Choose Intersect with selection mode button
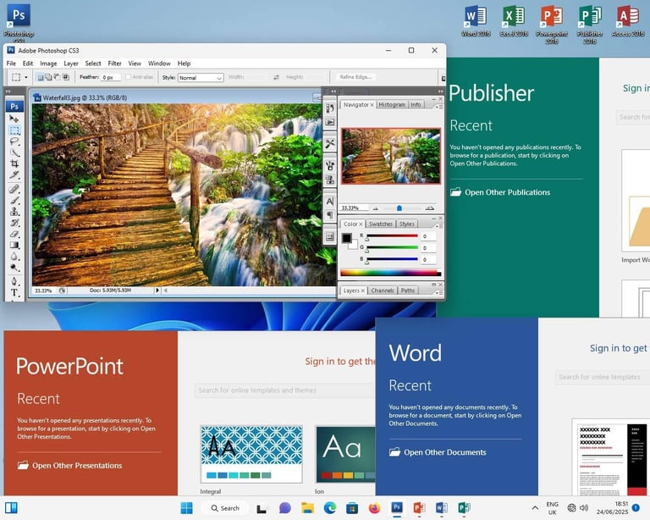 [65, 77]
